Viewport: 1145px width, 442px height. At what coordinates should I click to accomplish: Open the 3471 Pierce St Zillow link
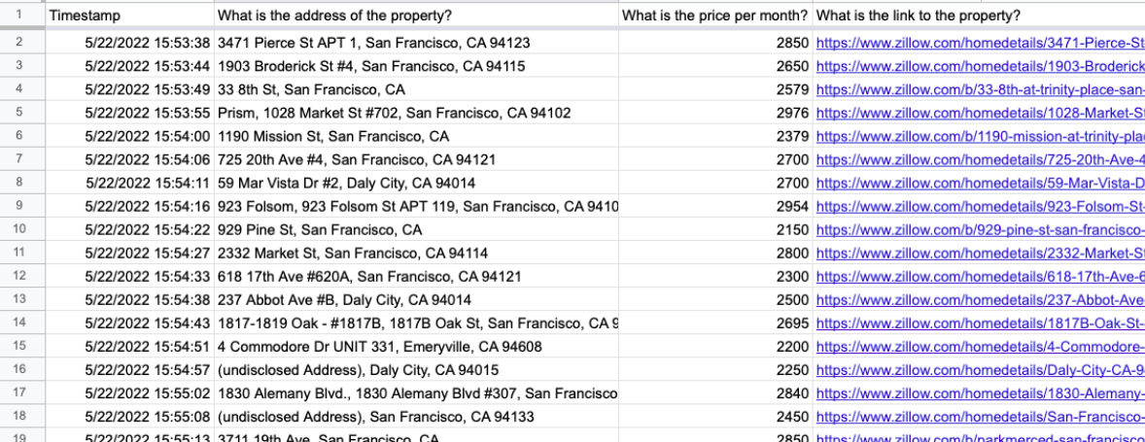(x=980, y=43)
